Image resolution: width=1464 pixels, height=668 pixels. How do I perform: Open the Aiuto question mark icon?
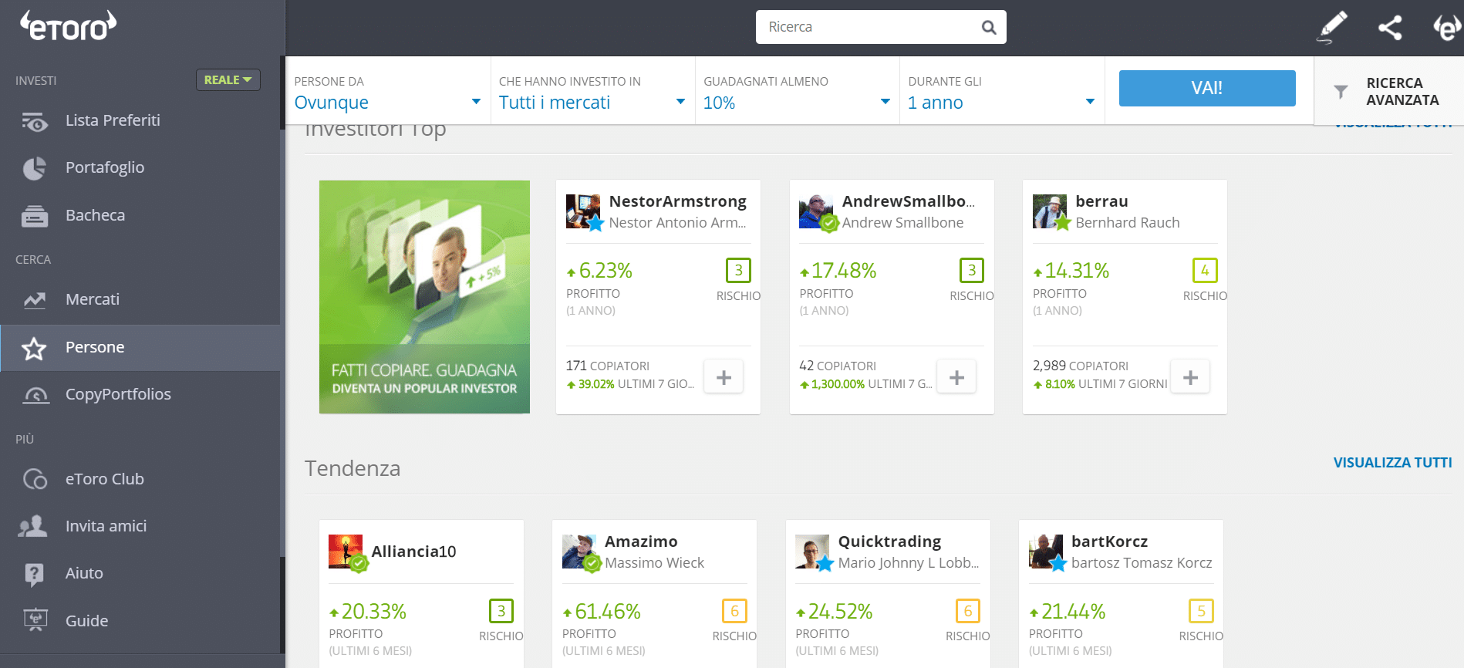(x=34, y=575)
